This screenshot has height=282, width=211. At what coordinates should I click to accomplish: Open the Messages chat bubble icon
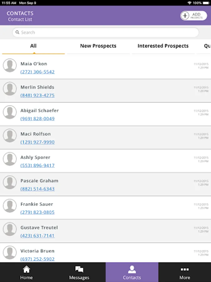(x=79, y=269)
